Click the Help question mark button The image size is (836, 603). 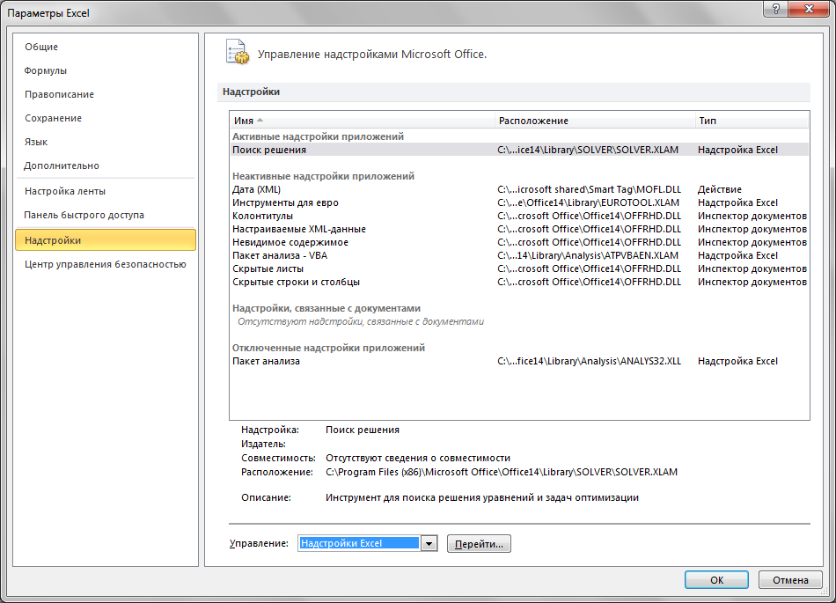[776, 9]
